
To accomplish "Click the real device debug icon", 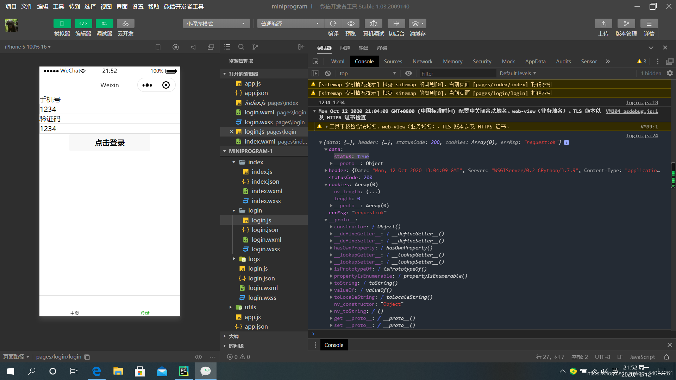I will 374,24.
